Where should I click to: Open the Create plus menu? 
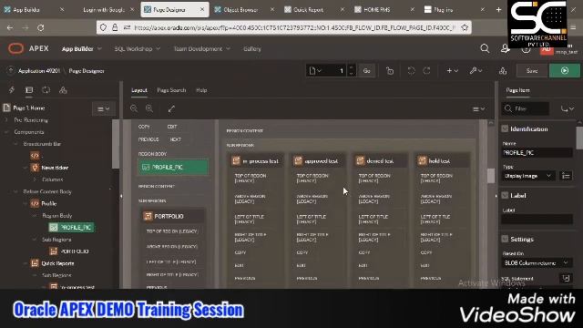(452, 71)
